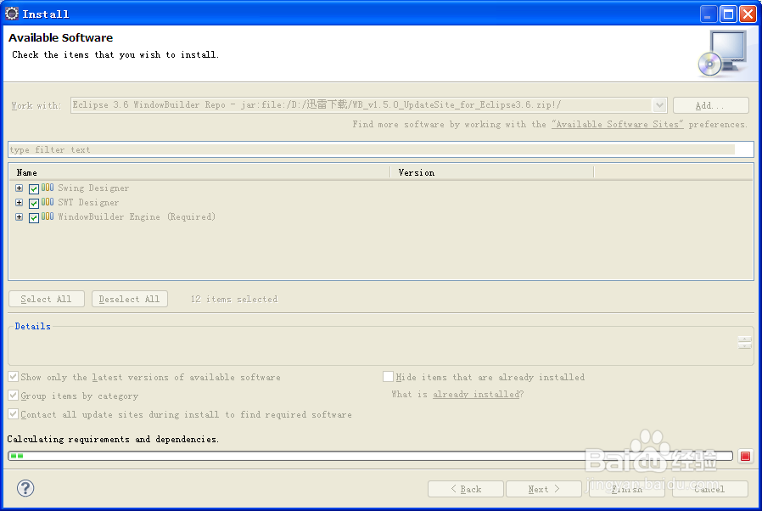Click the Details scroll stepper
The width and height of the screenshot is (762, 511).
coord(744,342)
